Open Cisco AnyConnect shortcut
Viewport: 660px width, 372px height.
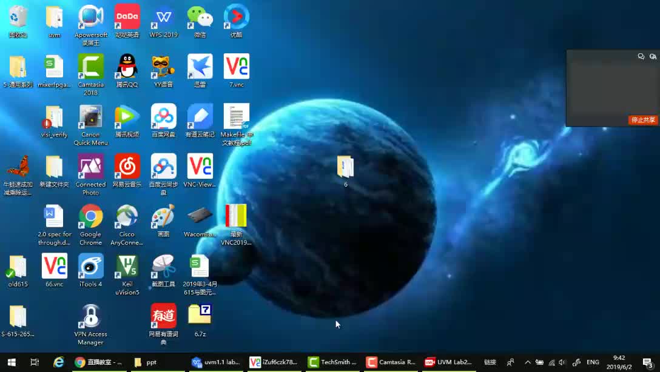pos(127,224)
